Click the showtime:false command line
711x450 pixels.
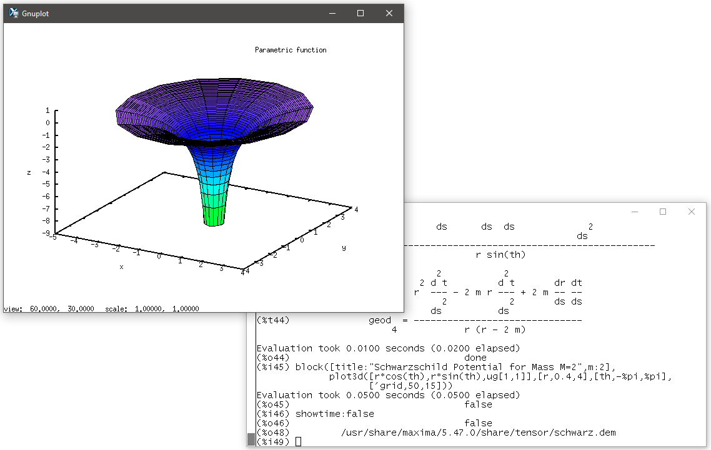click(335, 414)
